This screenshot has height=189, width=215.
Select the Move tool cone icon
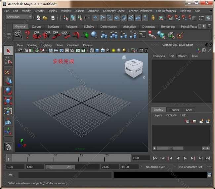[x=8, y=81]
